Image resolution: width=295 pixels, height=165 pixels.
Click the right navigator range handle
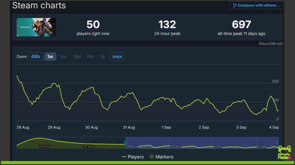coord(278,143)
